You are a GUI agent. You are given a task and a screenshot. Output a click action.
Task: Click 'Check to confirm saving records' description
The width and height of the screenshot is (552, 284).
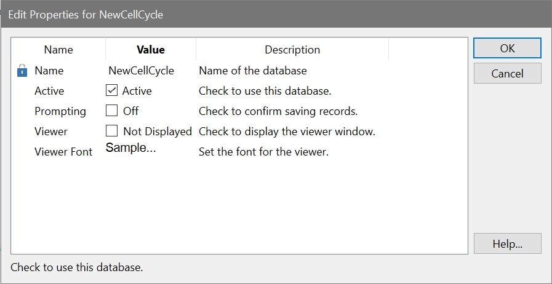pyautogui.click(x=278, y=111)
